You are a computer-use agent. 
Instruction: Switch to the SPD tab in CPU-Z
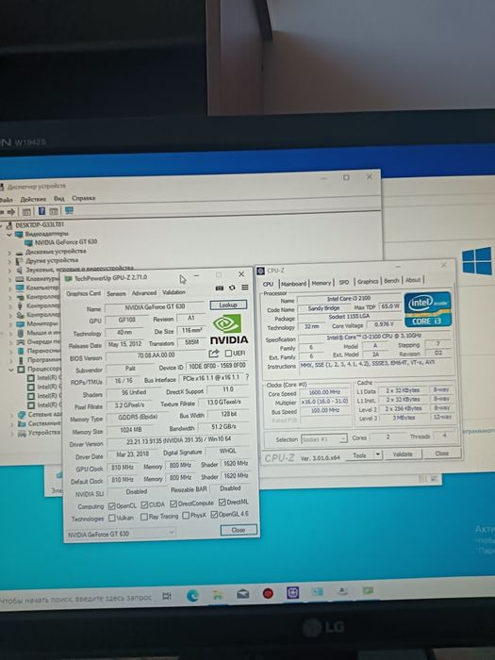344,282
